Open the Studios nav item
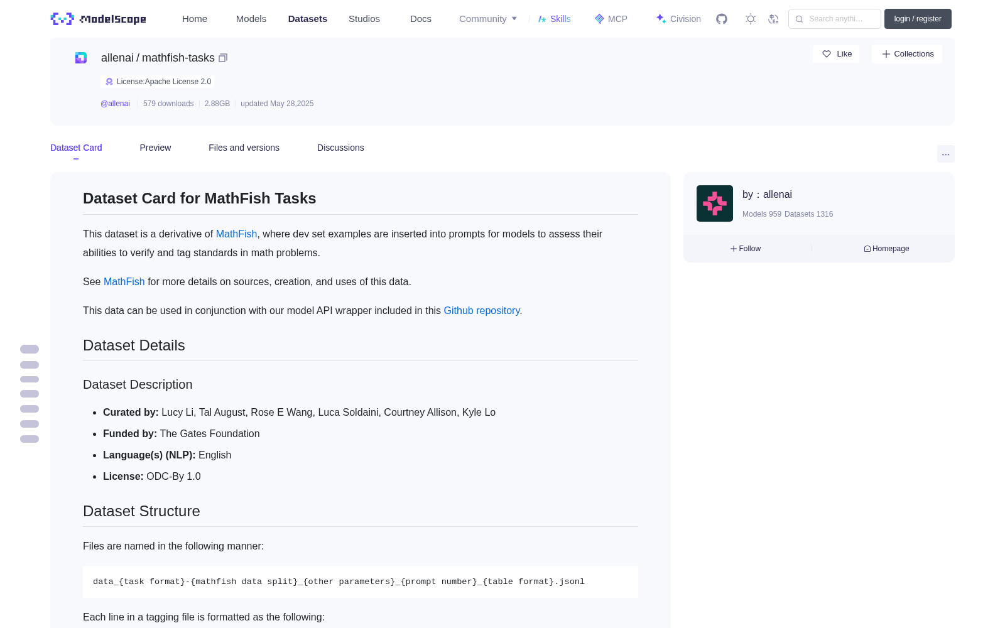 tap(364, 19)
